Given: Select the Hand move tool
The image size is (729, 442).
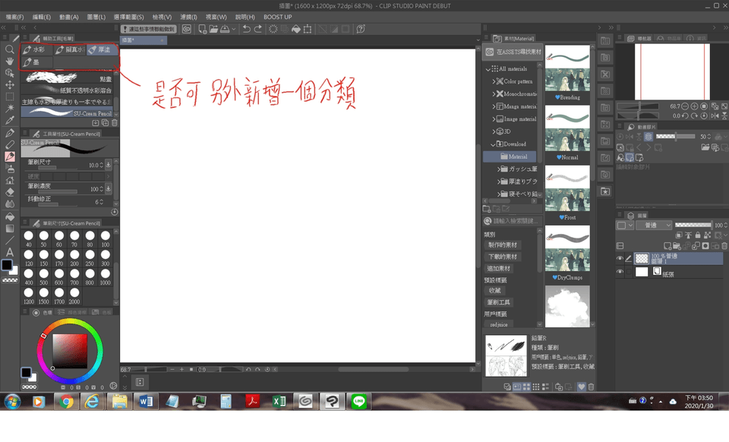Looking at the screenshot, I should (9, 61).
